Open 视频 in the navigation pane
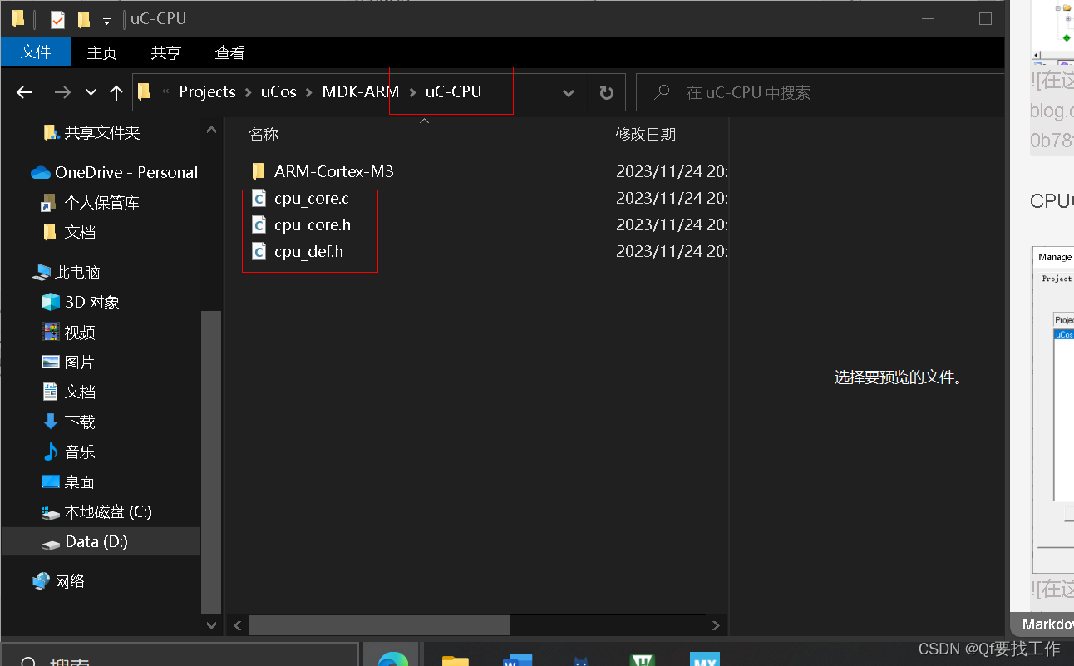Viewport: 1074px width, 666px height. [80, 332]
